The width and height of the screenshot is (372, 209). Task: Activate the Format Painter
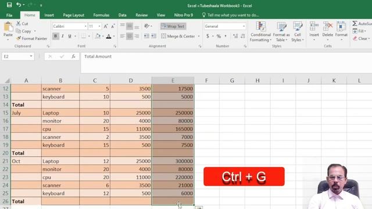click(x=32, y=38)
